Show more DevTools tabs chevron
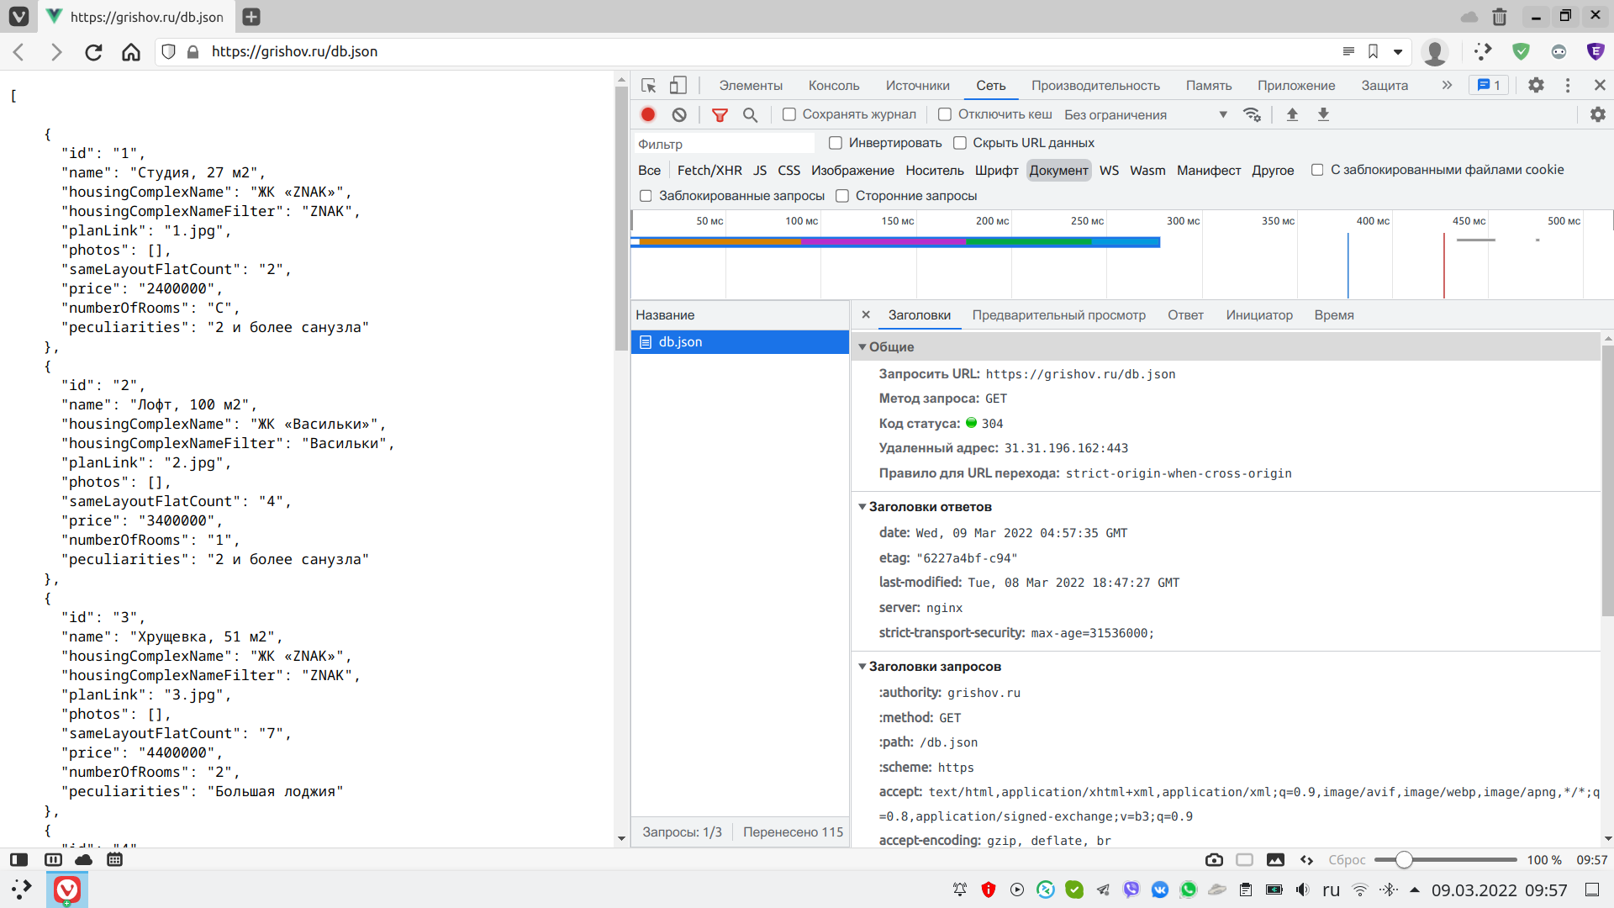Viewport: 1614px width, 908px height. [x=1447, y=85]
